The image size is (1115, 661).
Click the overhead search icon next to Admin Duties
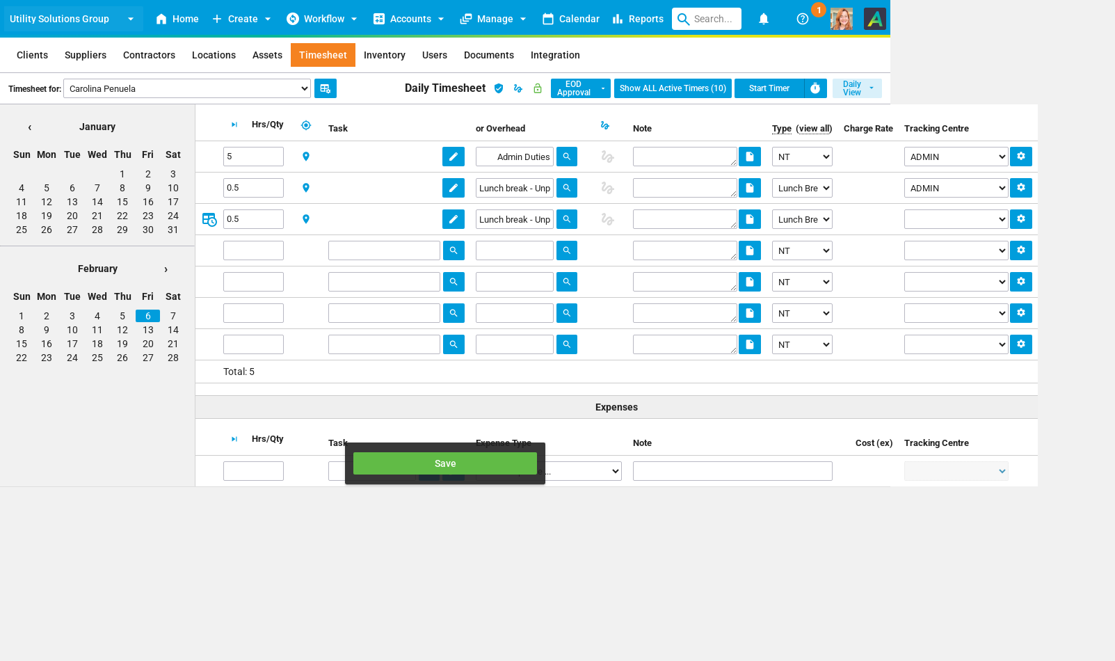tap(566, 157)
